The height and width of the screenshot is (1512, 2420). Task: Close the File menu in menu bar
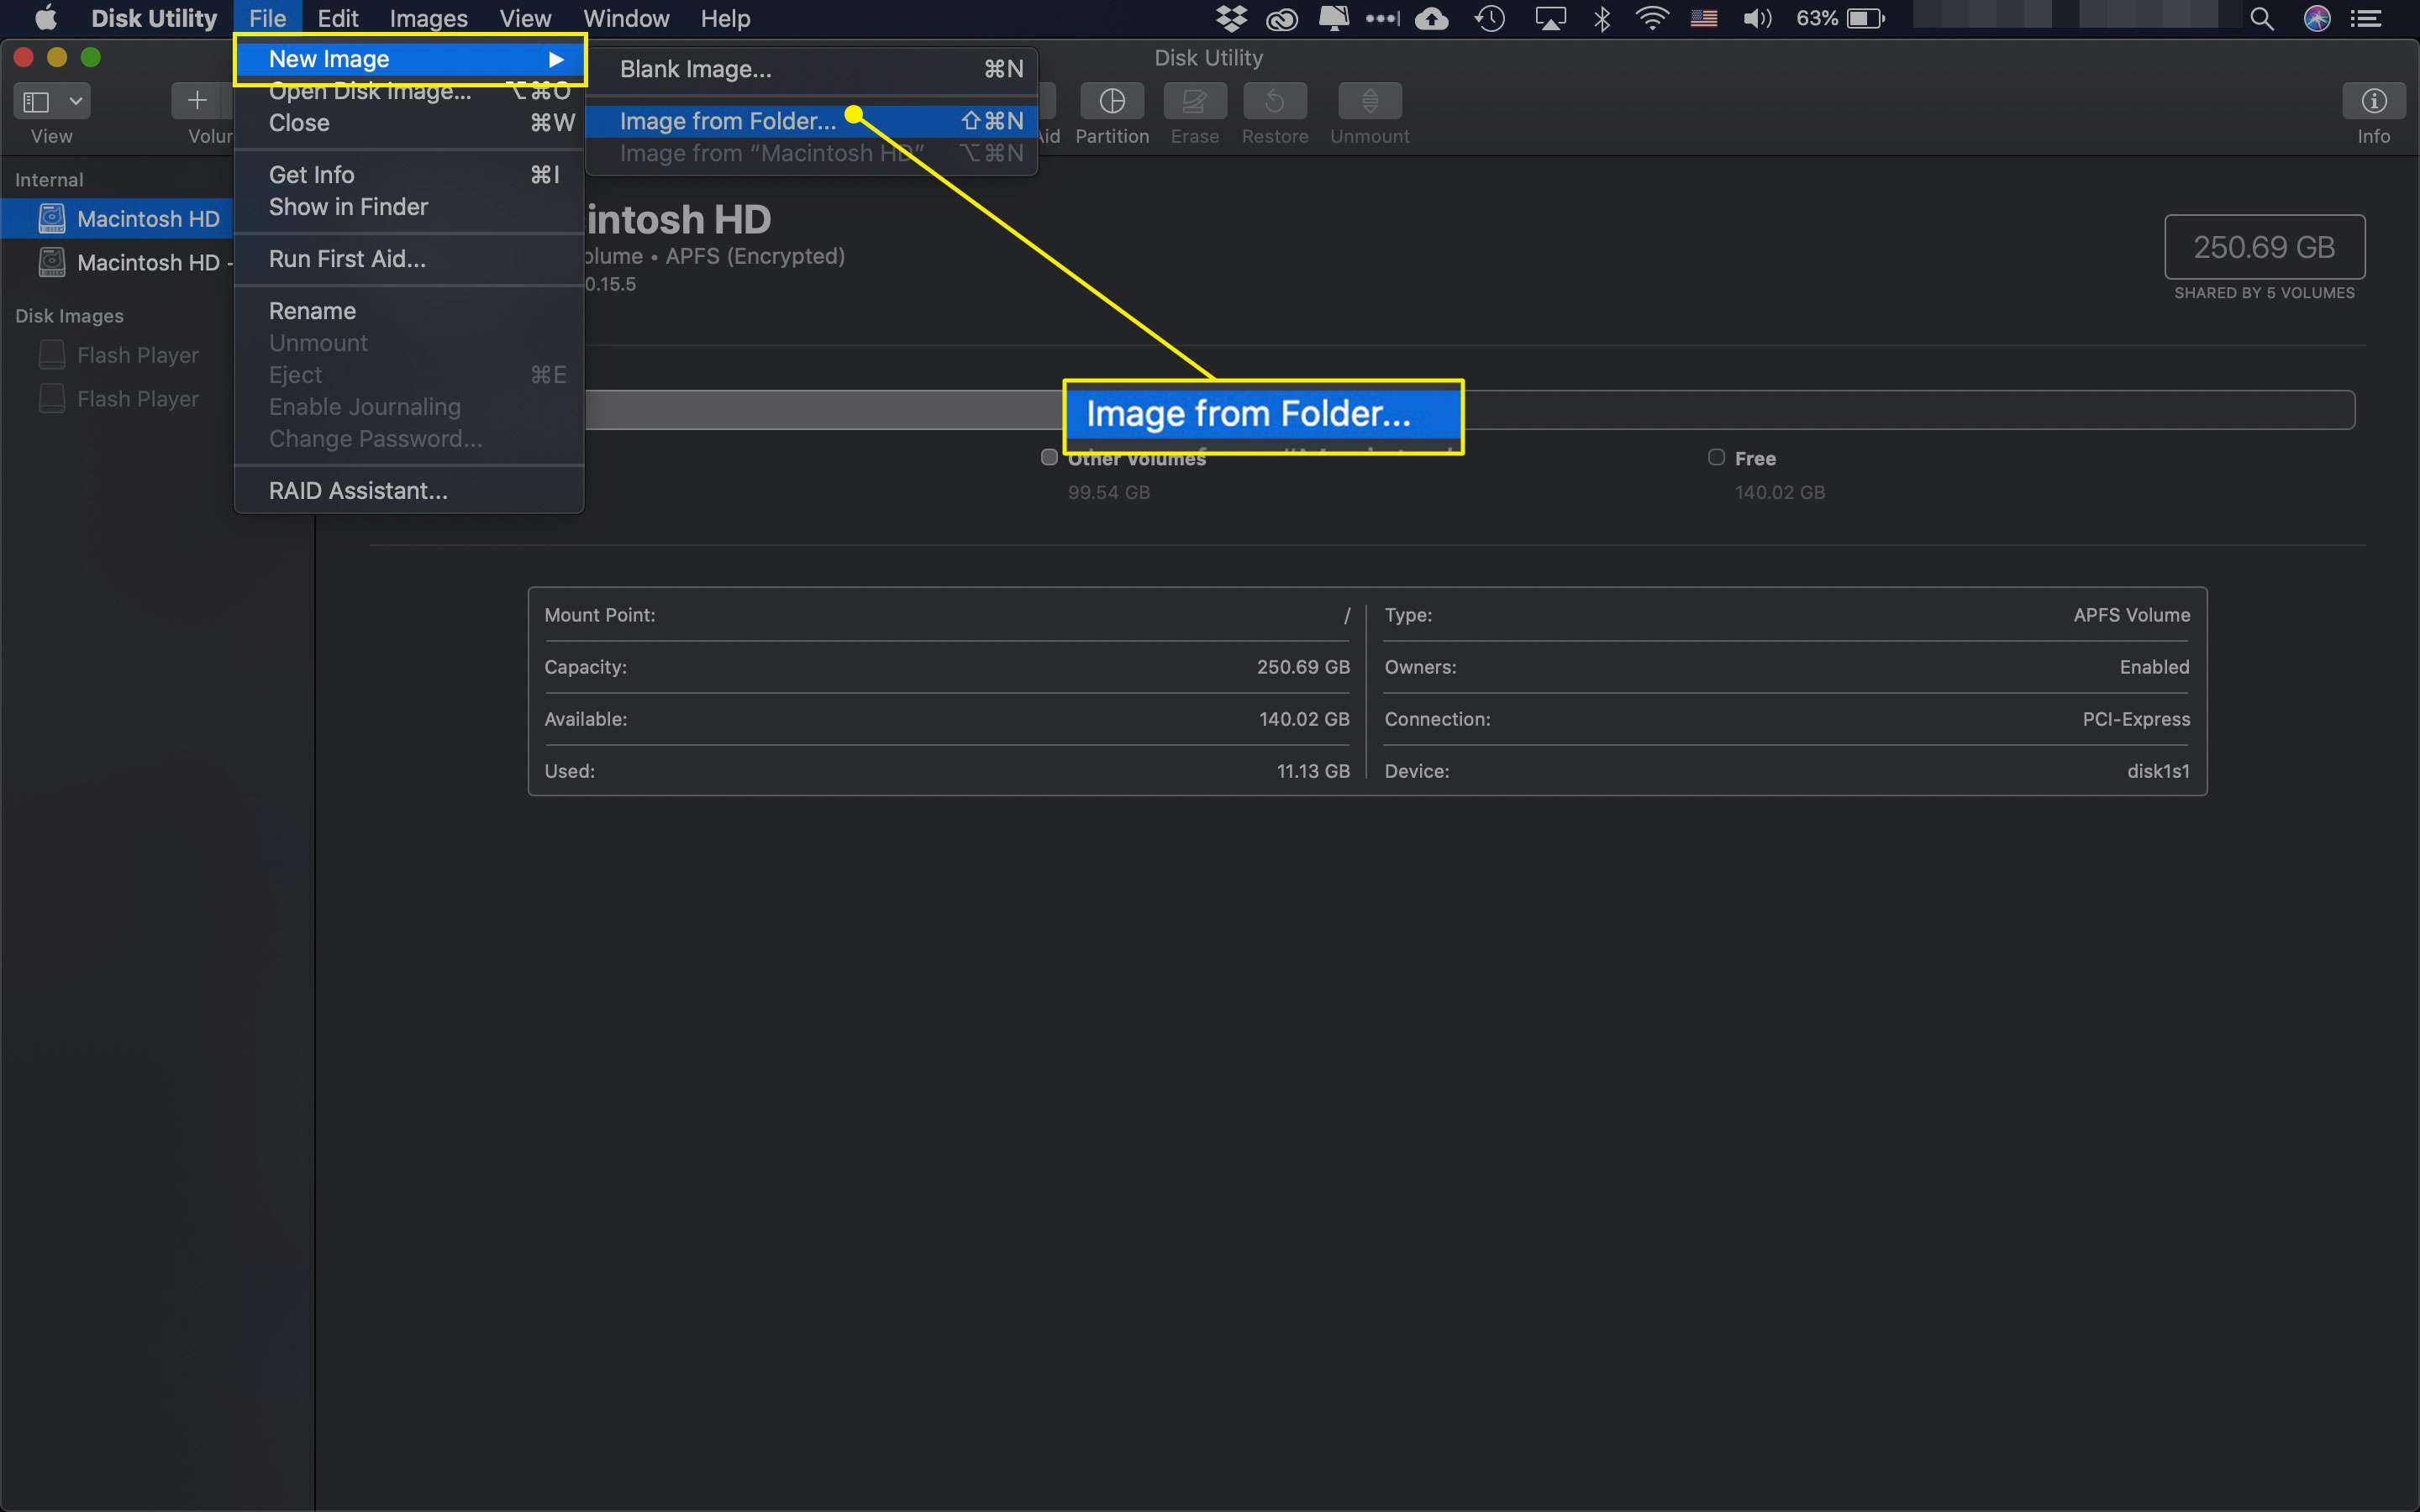click(x=267, y=18)
